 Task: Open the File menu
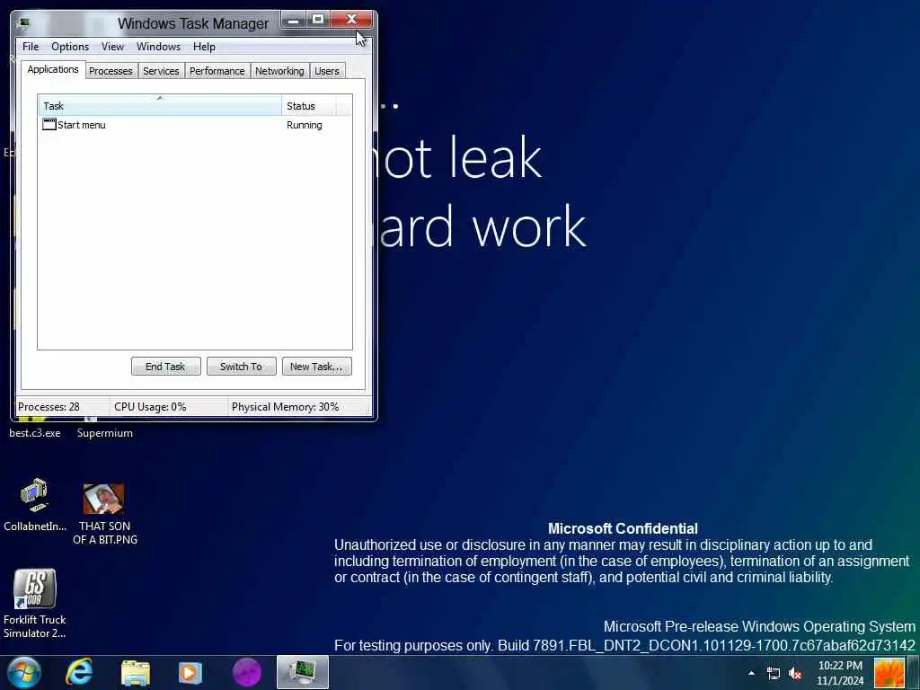click(x=31, y=47)
